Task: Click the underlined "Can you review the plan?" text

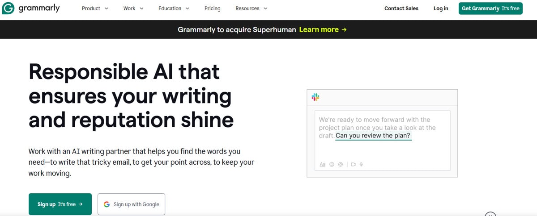Action: (x=373, y=136)
